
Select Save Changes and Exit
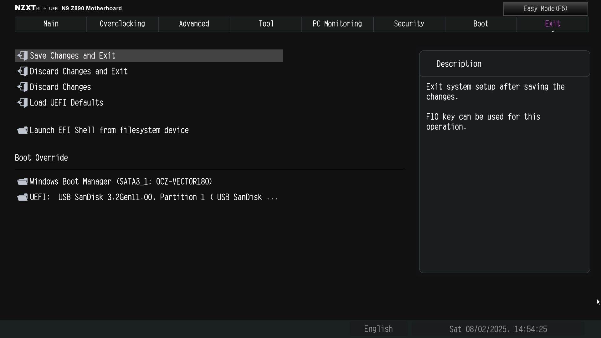(x=149, y=56)
